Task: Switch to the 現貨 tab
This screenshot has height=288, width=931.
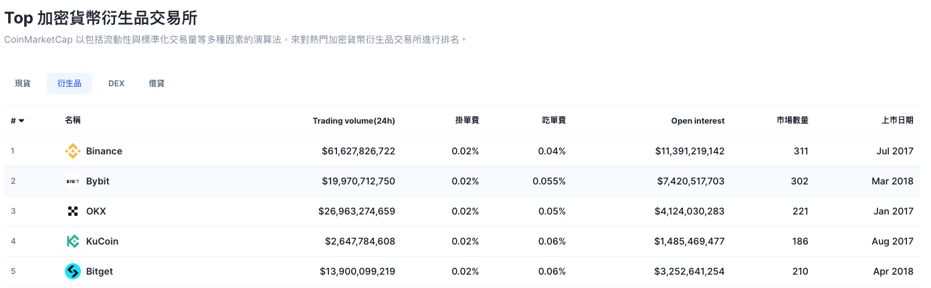Action: [x=23, y=84]
